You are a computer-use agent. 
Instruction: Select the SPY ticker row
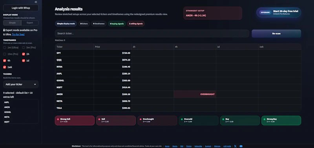178,53
